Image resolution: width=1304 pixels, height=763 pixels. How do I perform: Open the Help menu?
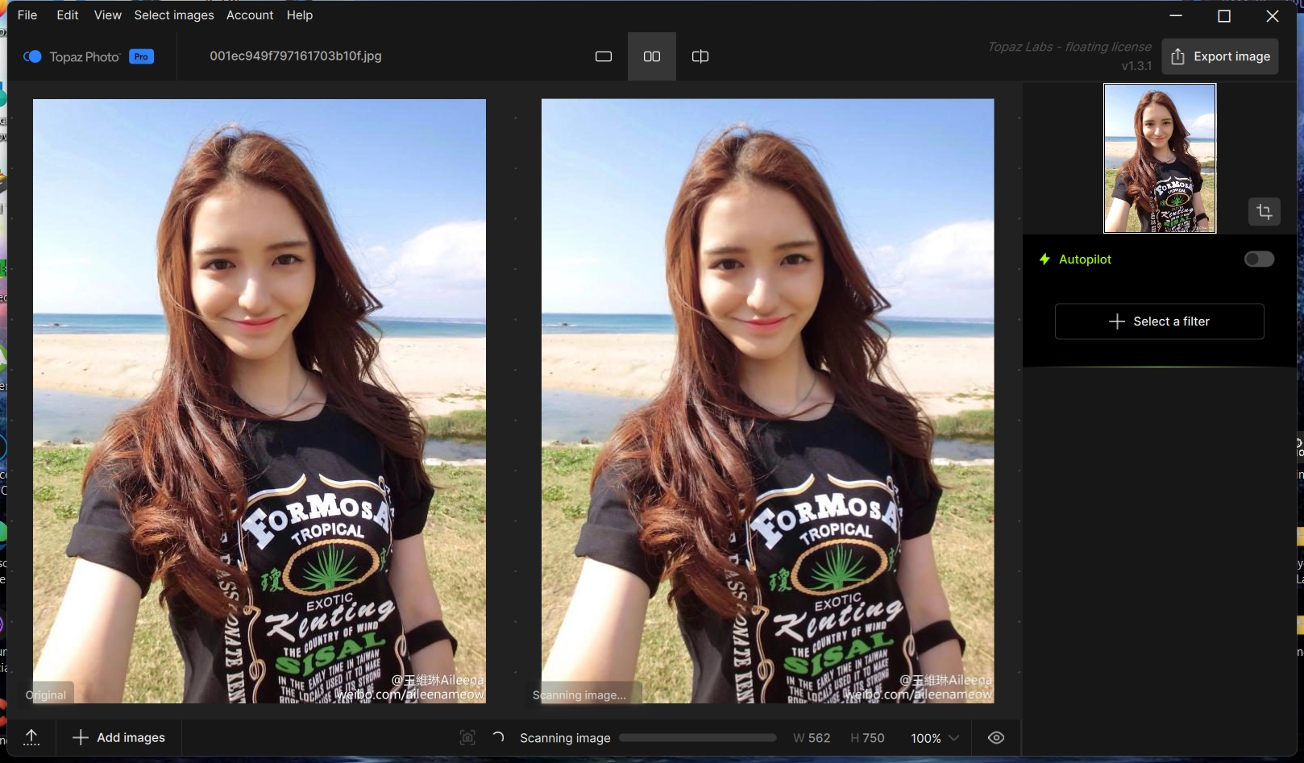click(x=300, y=15)
